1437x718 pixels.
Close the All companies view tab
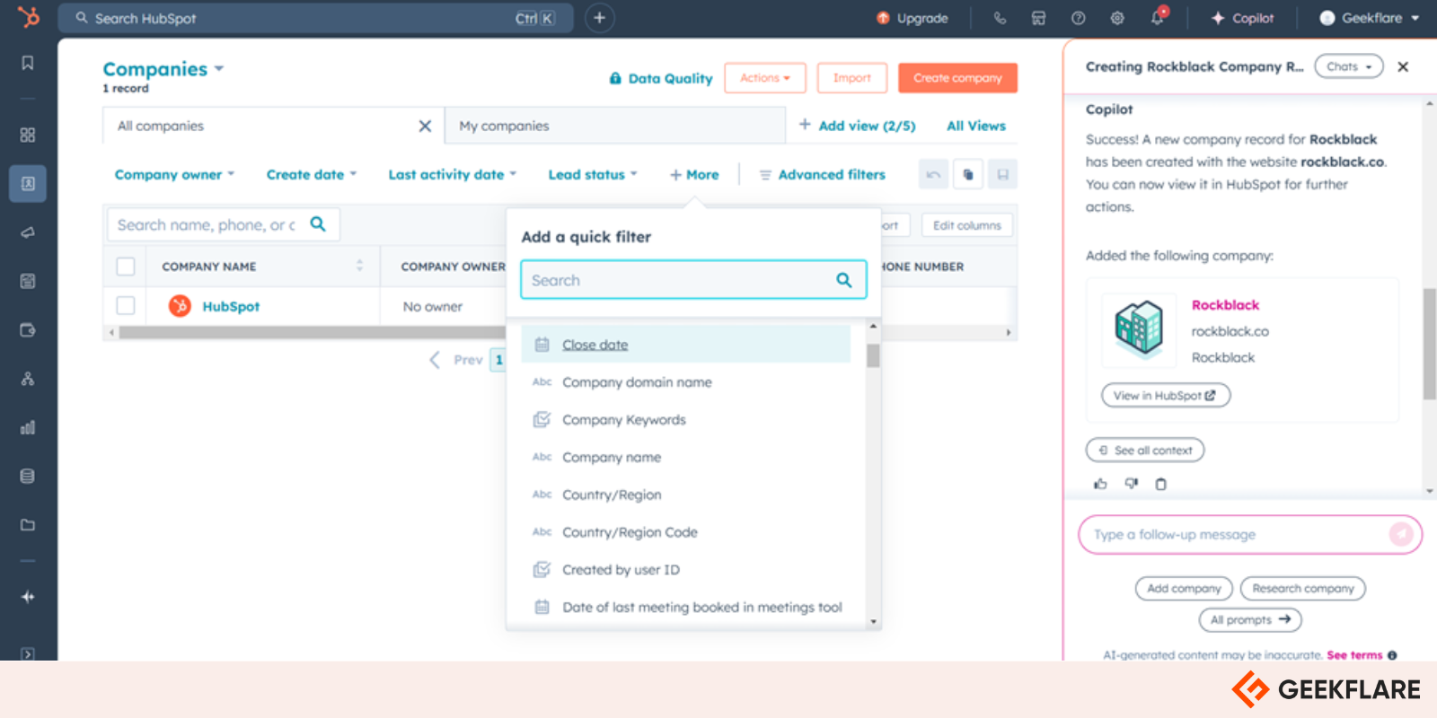(425, 127)
